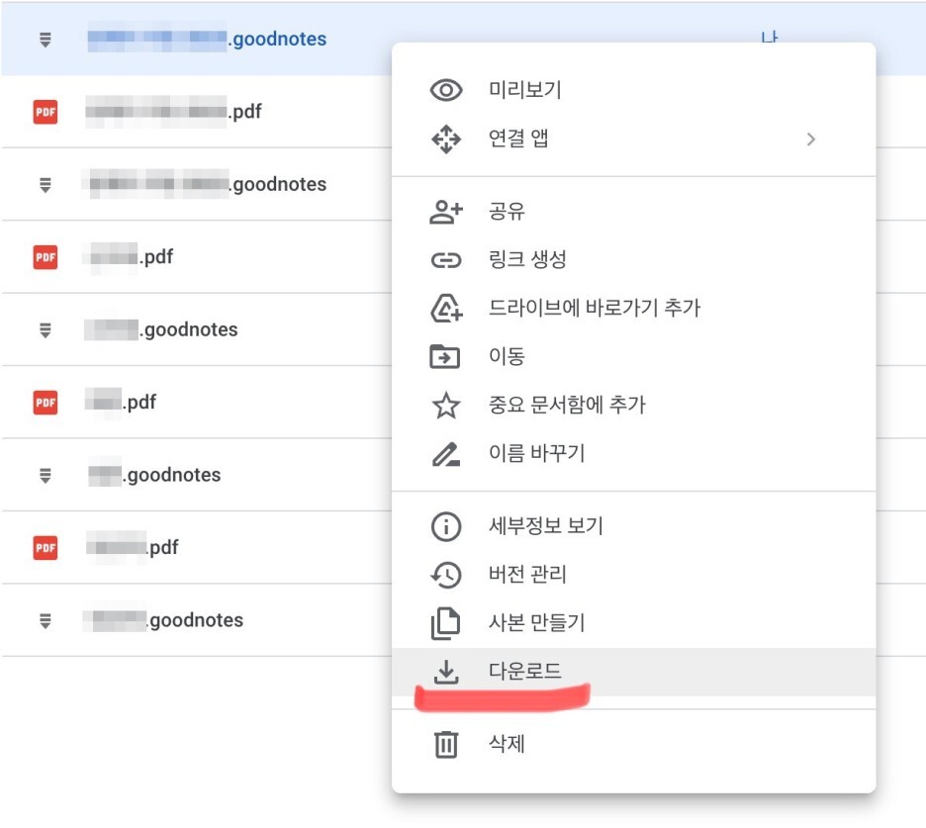
Task: Click the add-person icon beside 공유
Action: [x=446, y=212]
